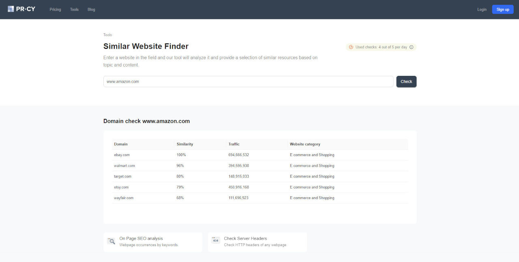Click traffic value 148,915,033

(x=238, y=176)
